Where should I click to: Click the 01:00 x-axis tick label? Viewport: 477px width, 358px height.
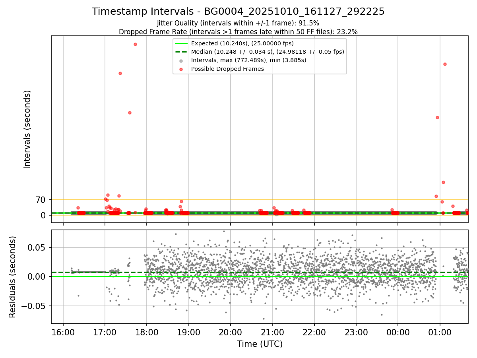[440, 332]
